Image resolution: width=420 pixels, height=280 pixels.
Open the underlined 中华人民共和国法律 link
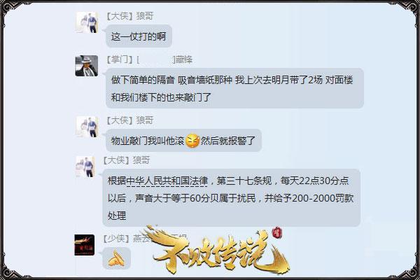coord(167,181)
